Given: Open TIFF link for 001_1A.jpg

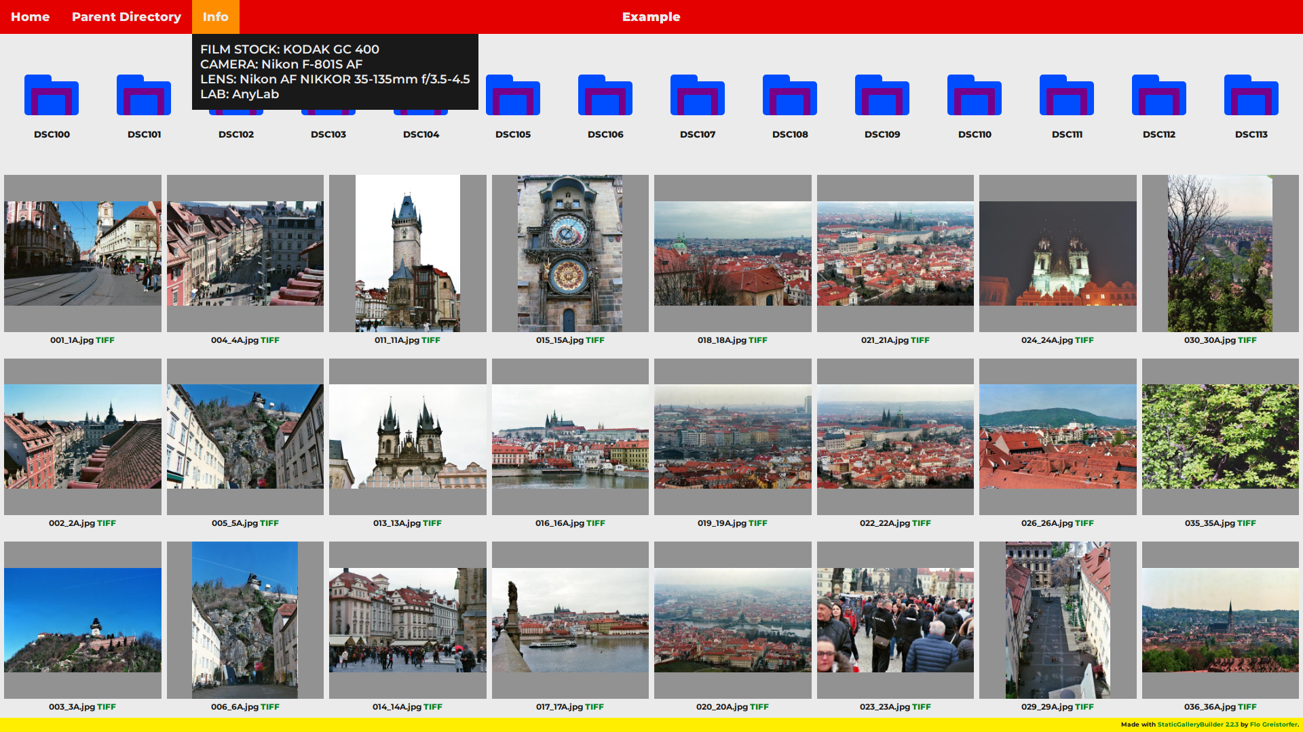Looking at the screenshot, I should click(x=105, y=340).
